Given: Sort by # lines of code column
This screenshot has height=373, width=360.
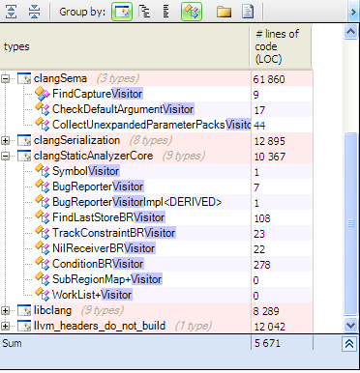Looking at the screenshot, I should coord(281,46).
